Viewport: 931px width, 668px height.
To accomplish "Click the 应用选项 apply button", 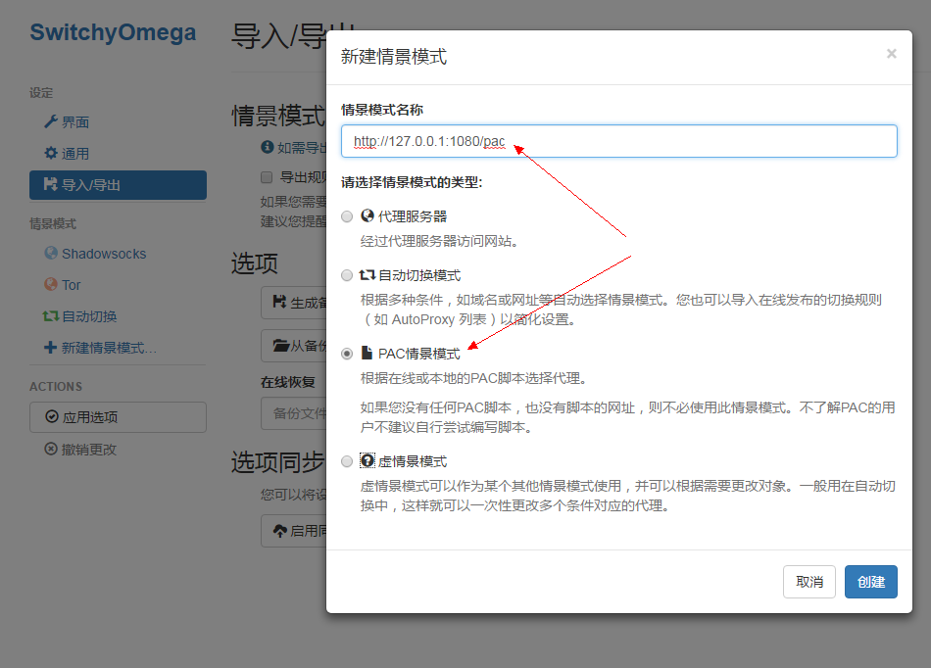I will tap(119, 417).
